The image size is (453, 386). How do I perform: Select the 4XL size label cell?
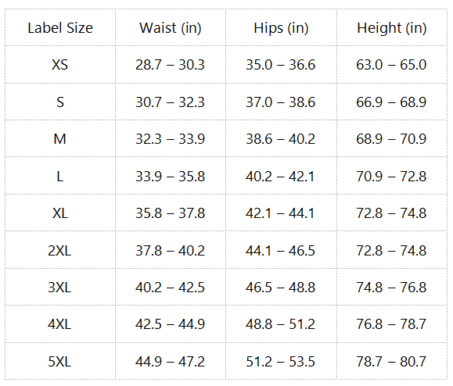(x=60, y=324)
